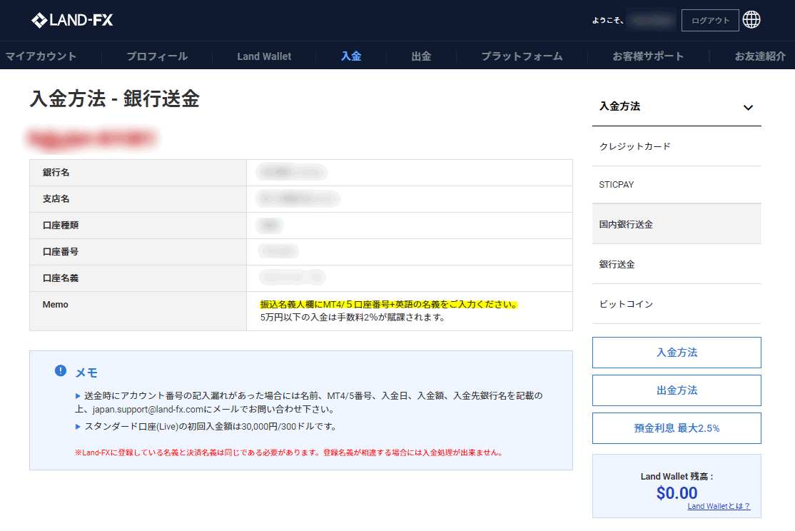The width and height of the screenshot is (795, 531).
Task: Click the 預金利息 最大2.5% button
Action: point(677,428)
